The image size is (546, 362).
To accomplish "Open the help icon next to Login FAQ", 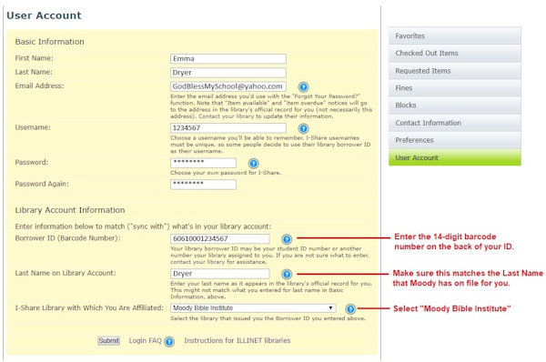I will [x=169, y=342].
